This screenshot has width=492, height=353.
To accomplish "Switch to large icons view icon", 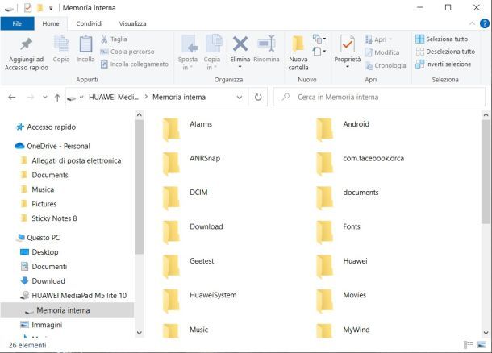I will click(482, 345).
